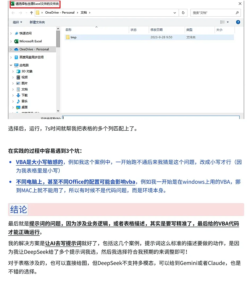Open 图片 folder in sidebar
The width and height of the screenshot is (251, 281).
point(25,83)
